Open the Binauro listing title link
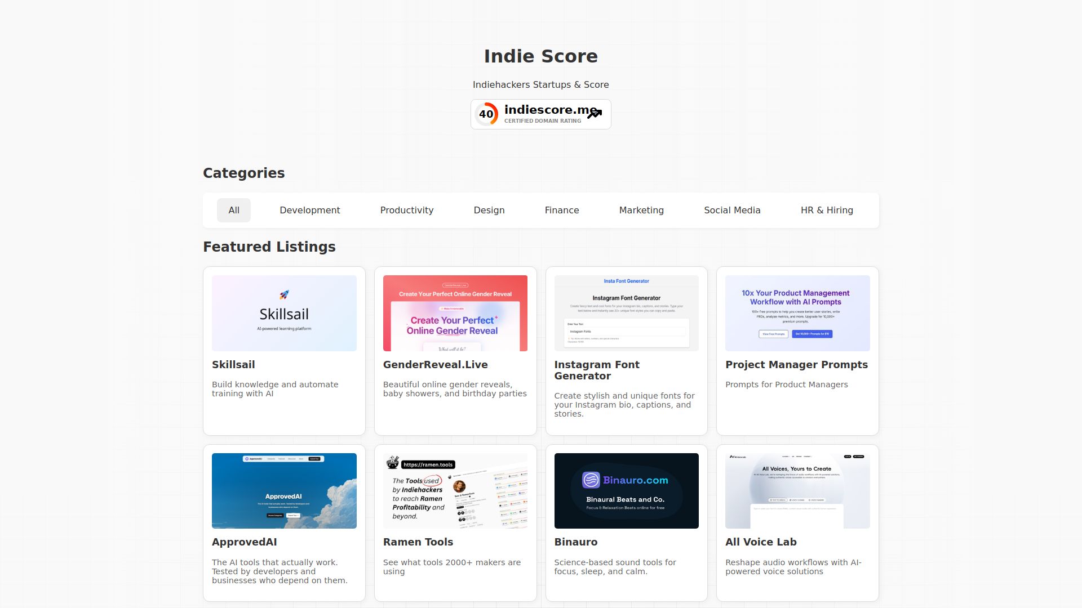The height and width of the screenshot is (608, 1082). point(575,542)
